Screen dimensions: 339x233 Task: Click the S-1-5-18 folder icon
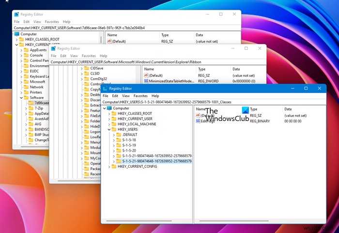point(119,140)
